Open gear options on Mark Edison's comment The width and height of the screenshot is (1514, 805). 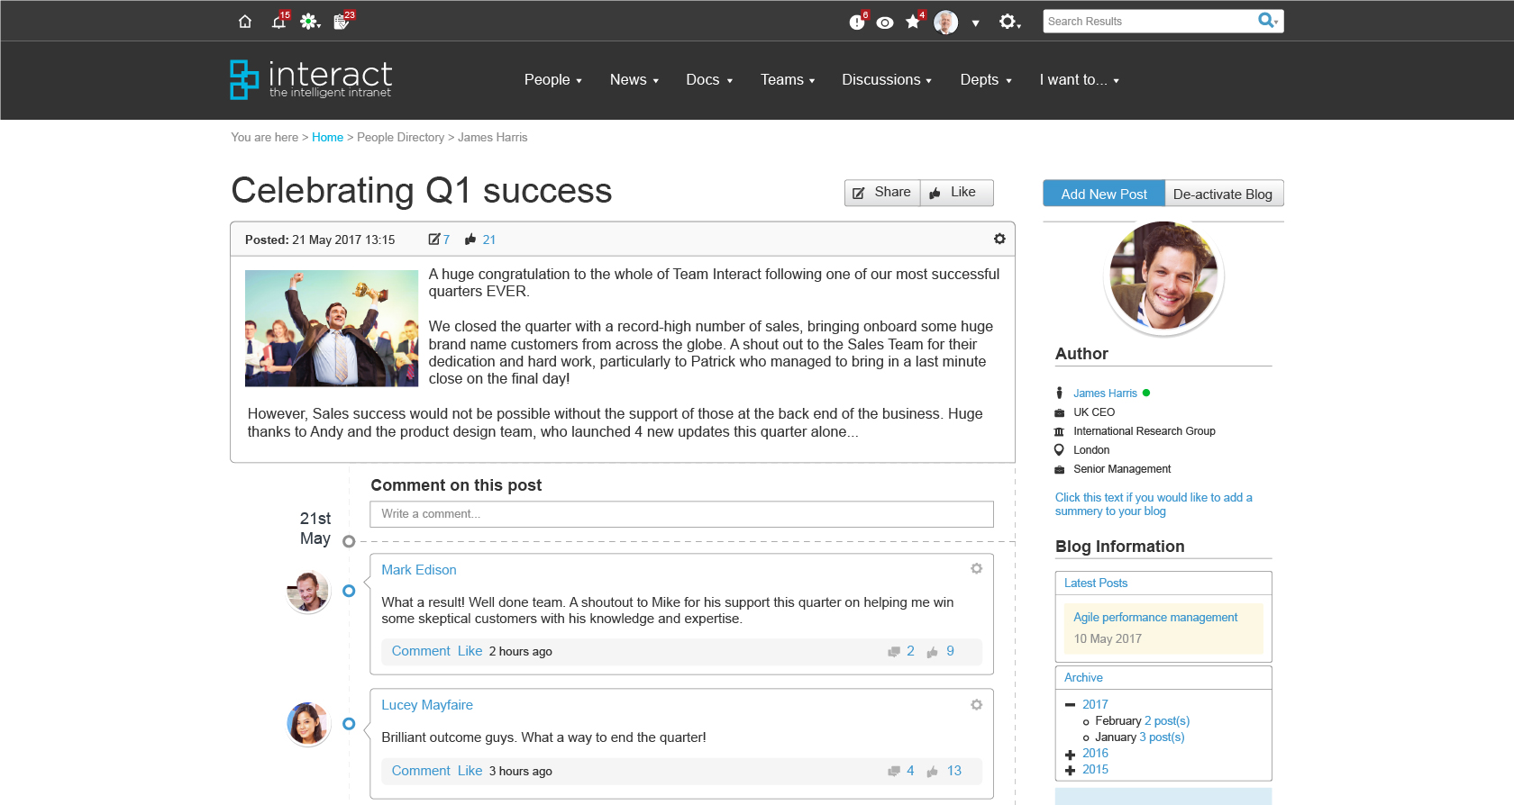976,568
